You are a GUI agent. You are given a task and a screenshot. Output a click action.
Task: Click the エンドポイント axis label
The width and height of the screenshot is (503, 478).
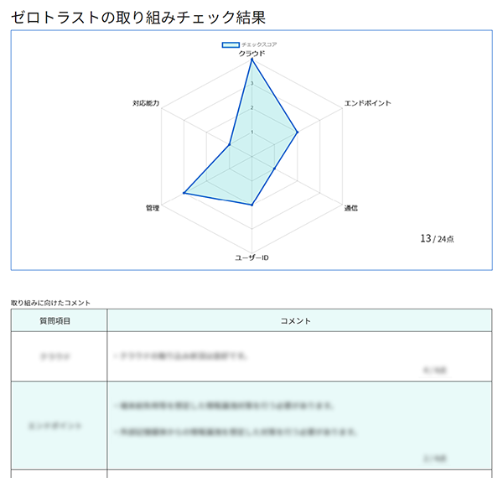click(368, 103)
